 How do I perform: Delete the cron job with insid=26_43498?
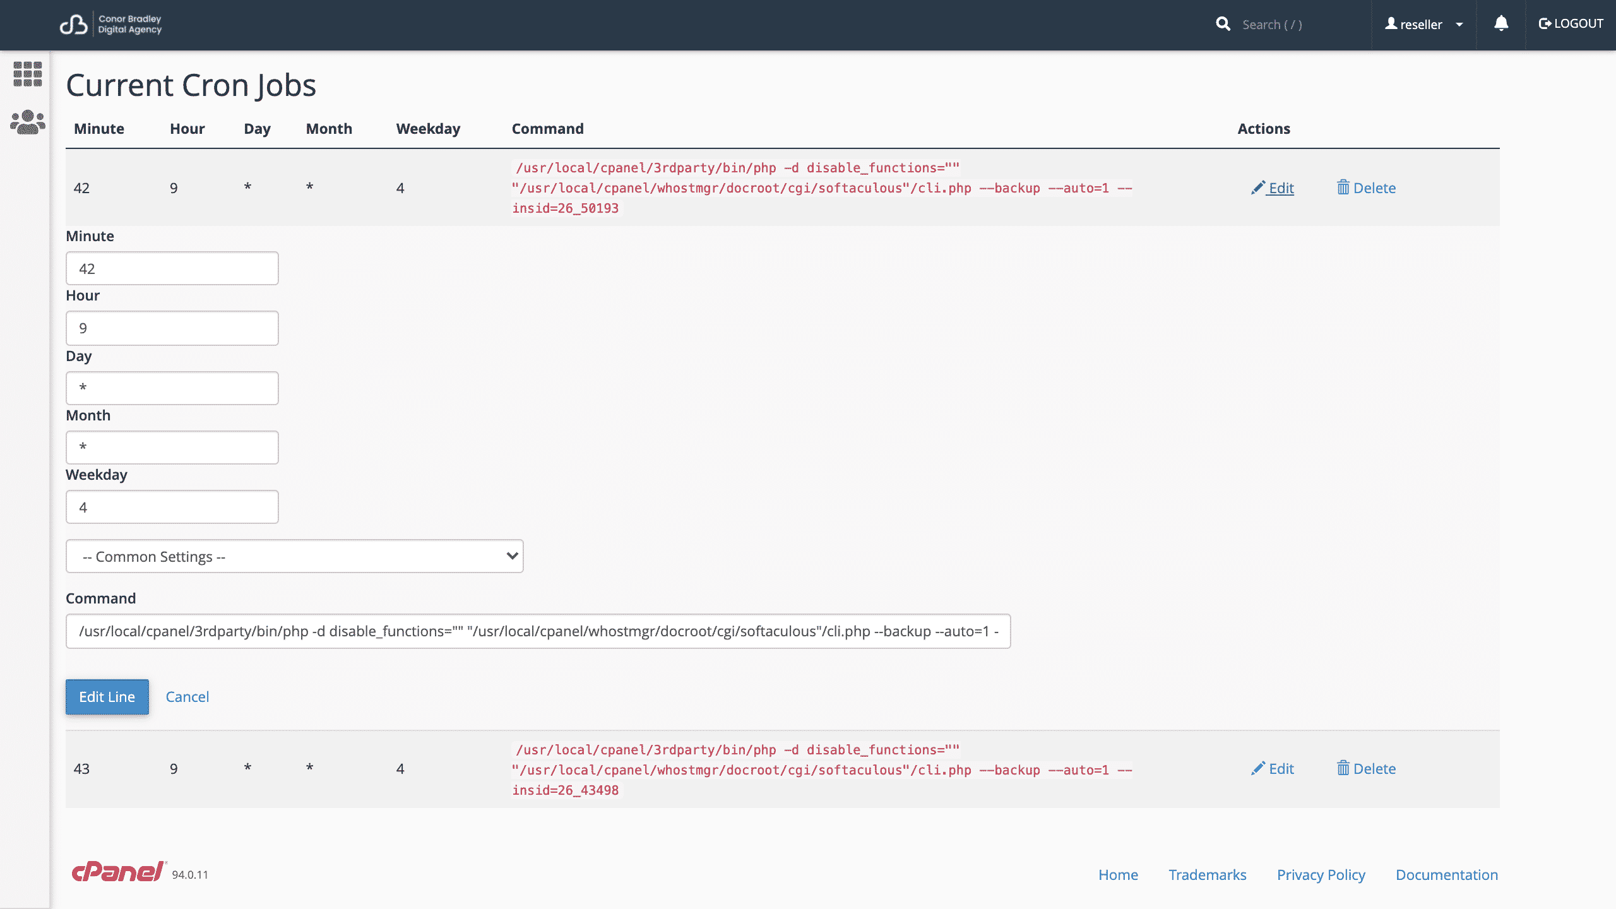[1366, 768]
